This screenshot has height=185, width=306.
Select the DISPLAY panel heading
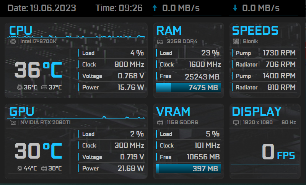tap(257, 112)
